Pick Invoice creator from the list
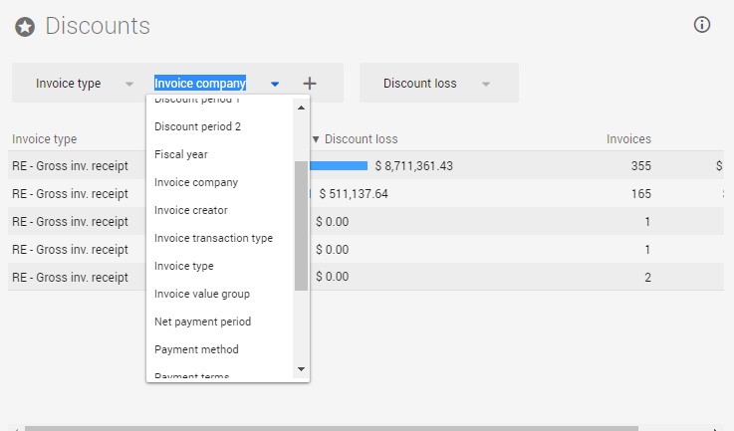734x431 pixels. pos(190,210)
